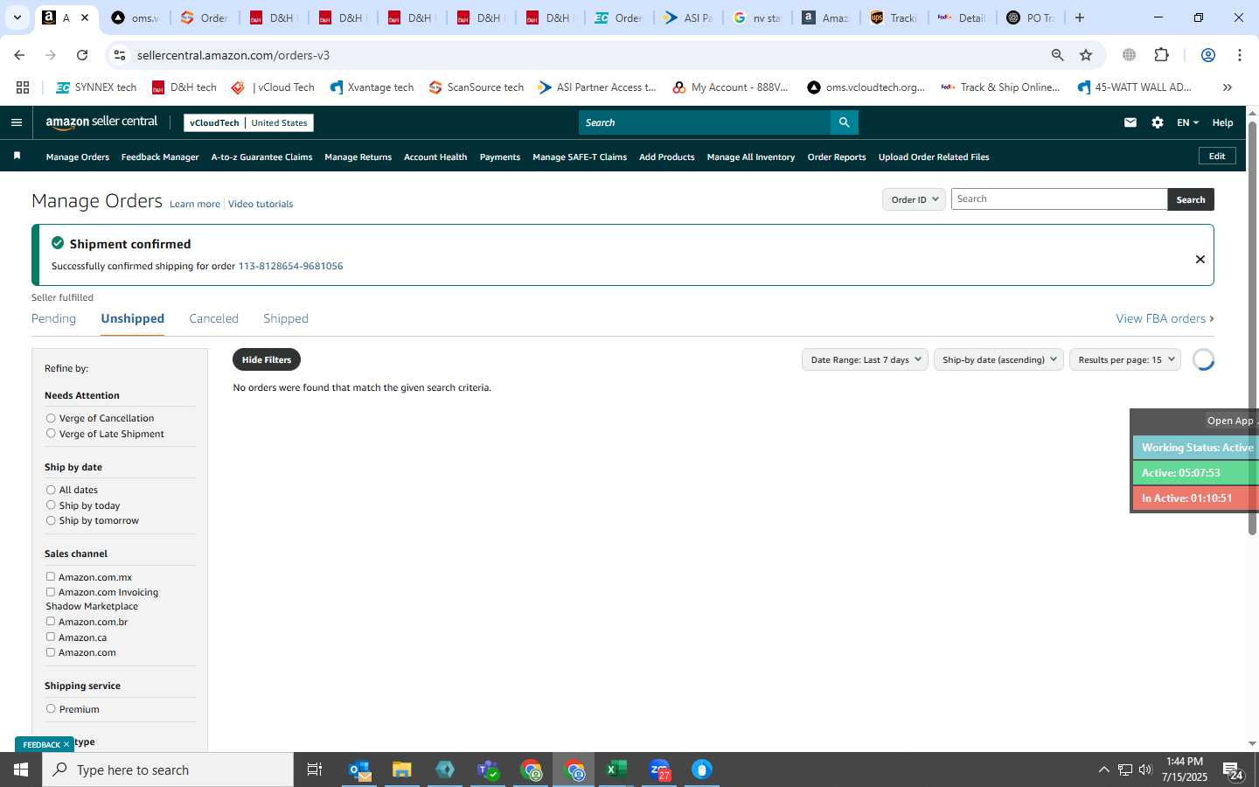
Task: Open Ship-by date sort dropdown
Action: tap(998, 359)
